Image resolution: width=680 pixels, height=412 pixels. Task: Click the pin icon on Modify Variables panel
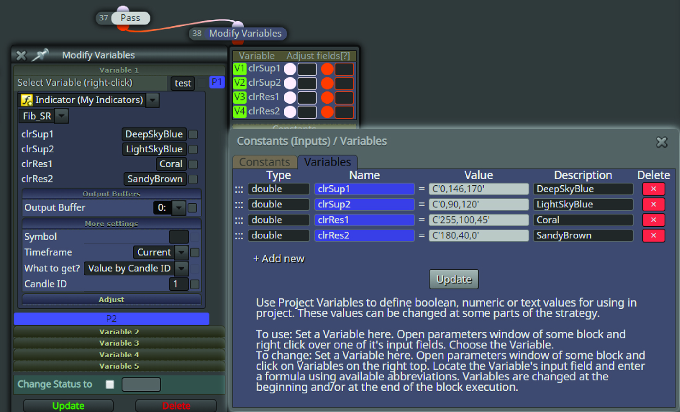(x=41, y=55)
